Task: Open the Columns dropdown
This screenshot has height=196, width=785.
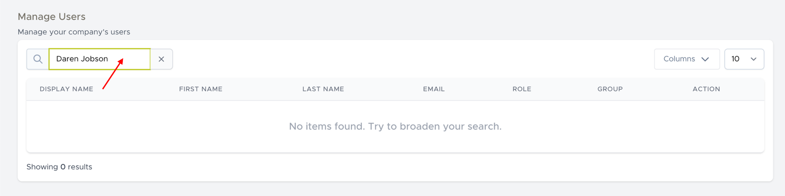Action: [686, 59]
